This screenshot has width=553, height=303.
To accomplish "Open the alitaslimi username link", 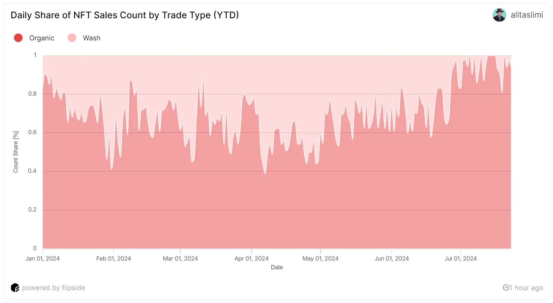I will tap(527, 15).
